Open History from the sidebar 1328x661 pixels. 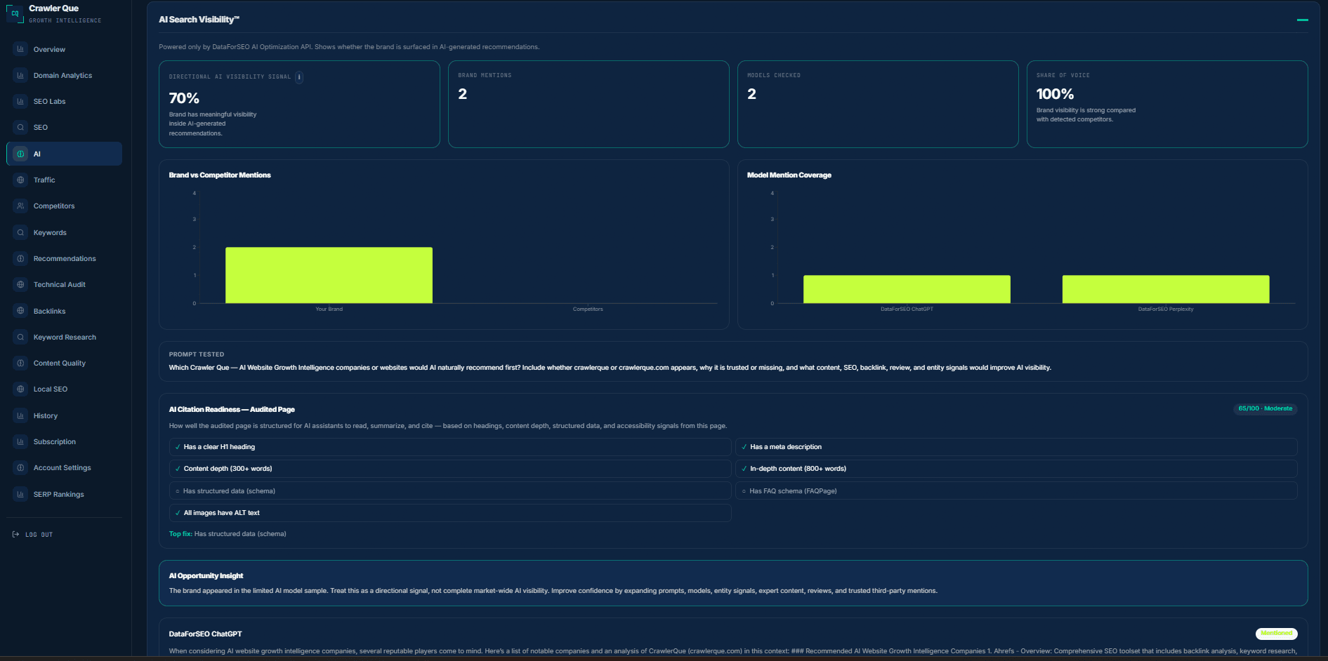pos(64,415)
